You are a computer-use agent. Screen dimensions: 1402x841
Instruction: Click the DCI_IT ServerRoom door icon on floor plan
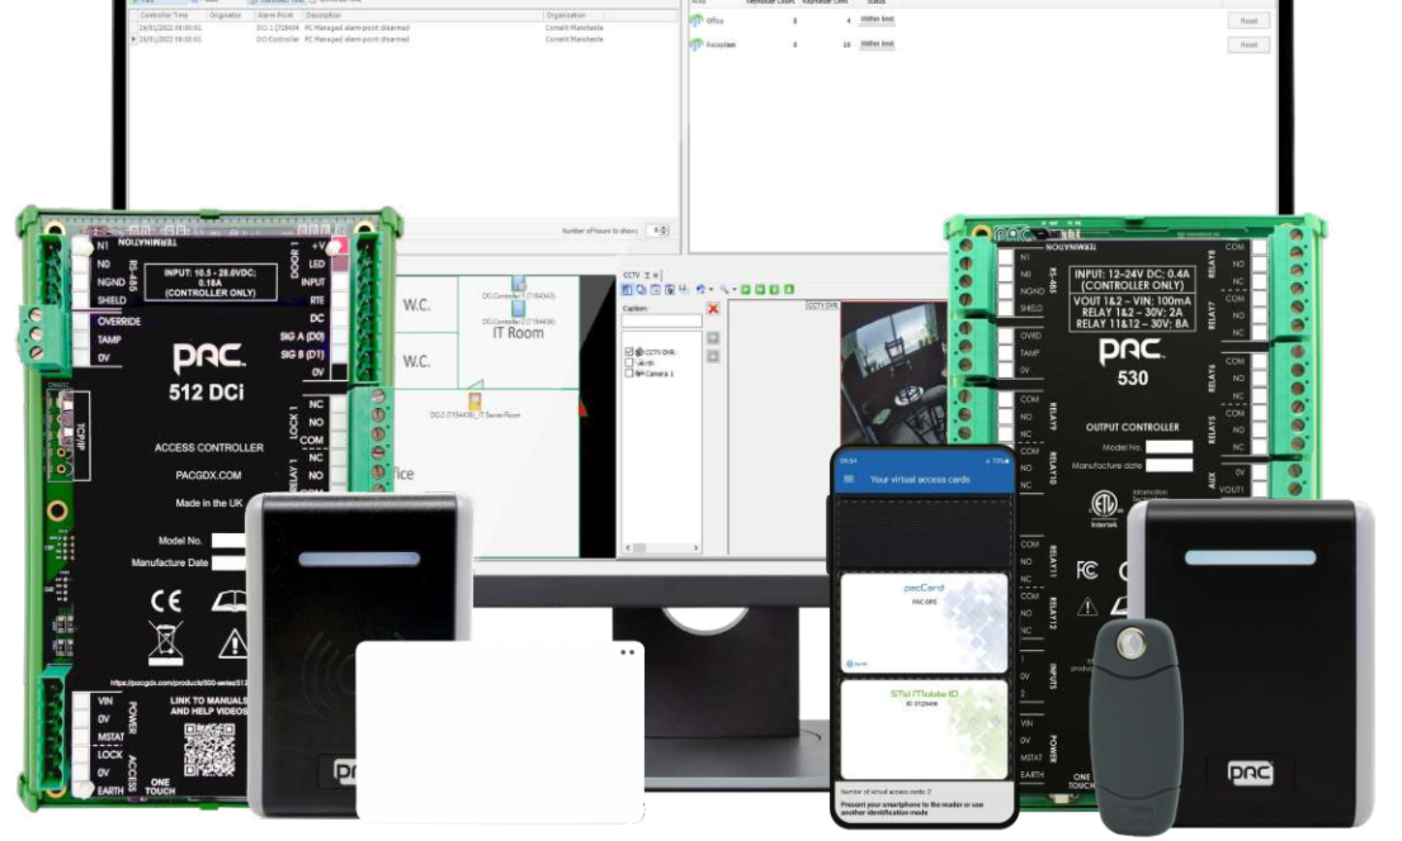(475, 401)
